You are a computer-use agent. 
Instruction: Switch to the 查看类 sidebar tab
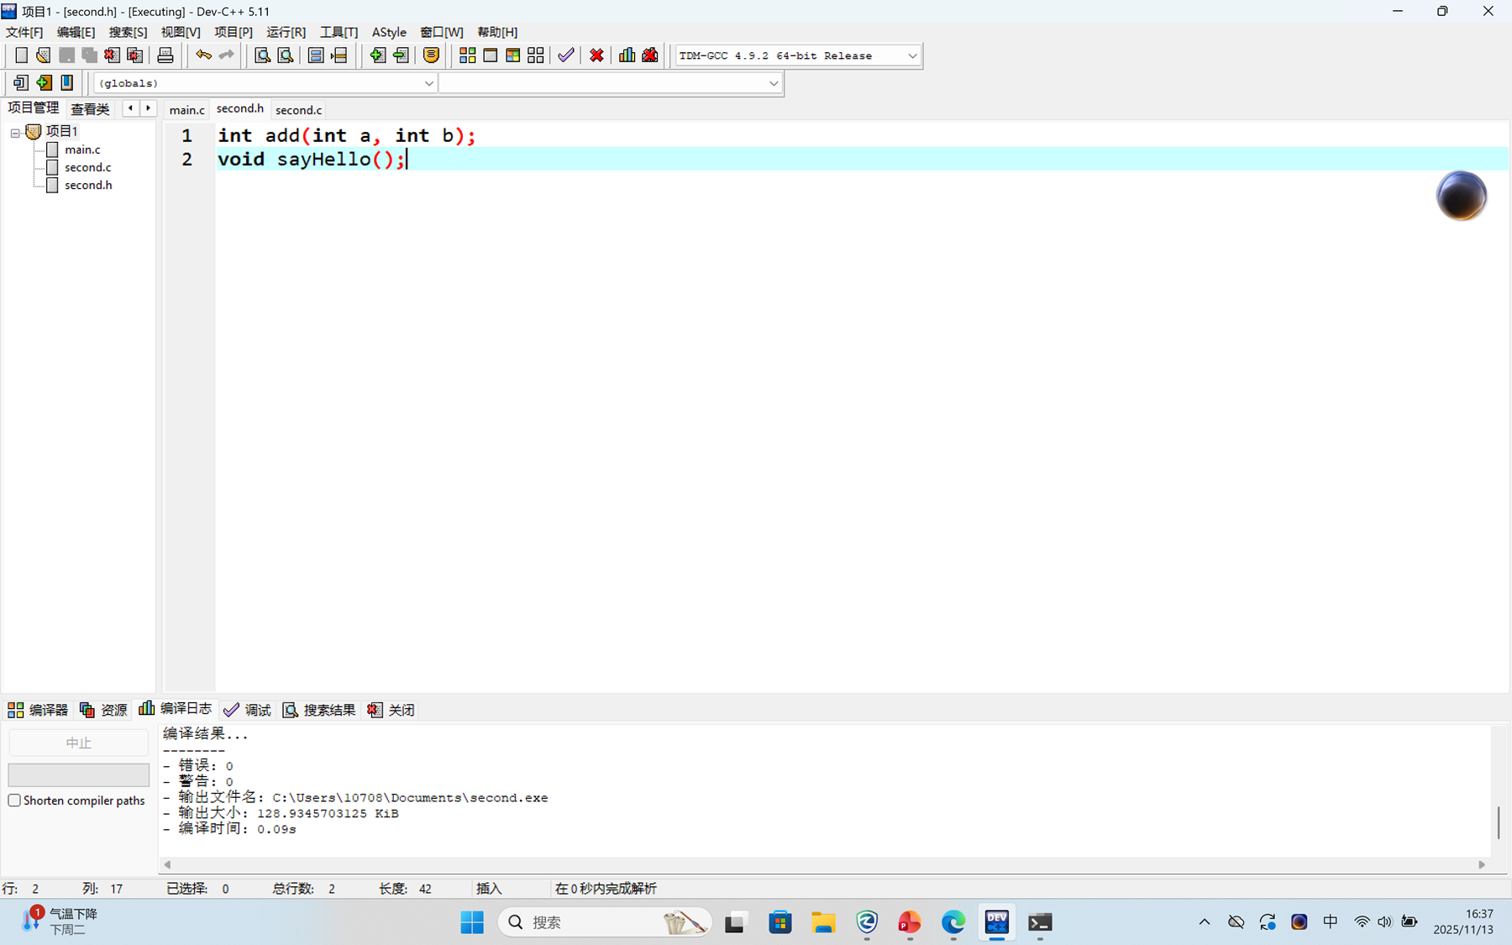(90, 108)
